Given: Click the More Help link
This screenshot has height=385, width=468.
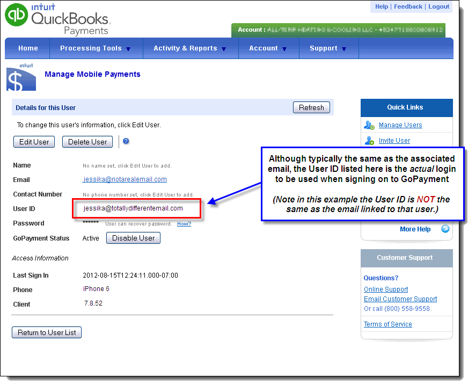Looking at the screenshot, I should [415, 229].
